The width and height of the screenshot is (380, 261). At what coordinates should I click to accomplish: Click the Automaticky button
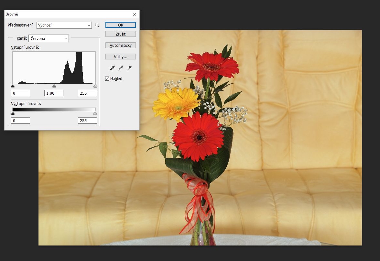(x=120, y=46)
